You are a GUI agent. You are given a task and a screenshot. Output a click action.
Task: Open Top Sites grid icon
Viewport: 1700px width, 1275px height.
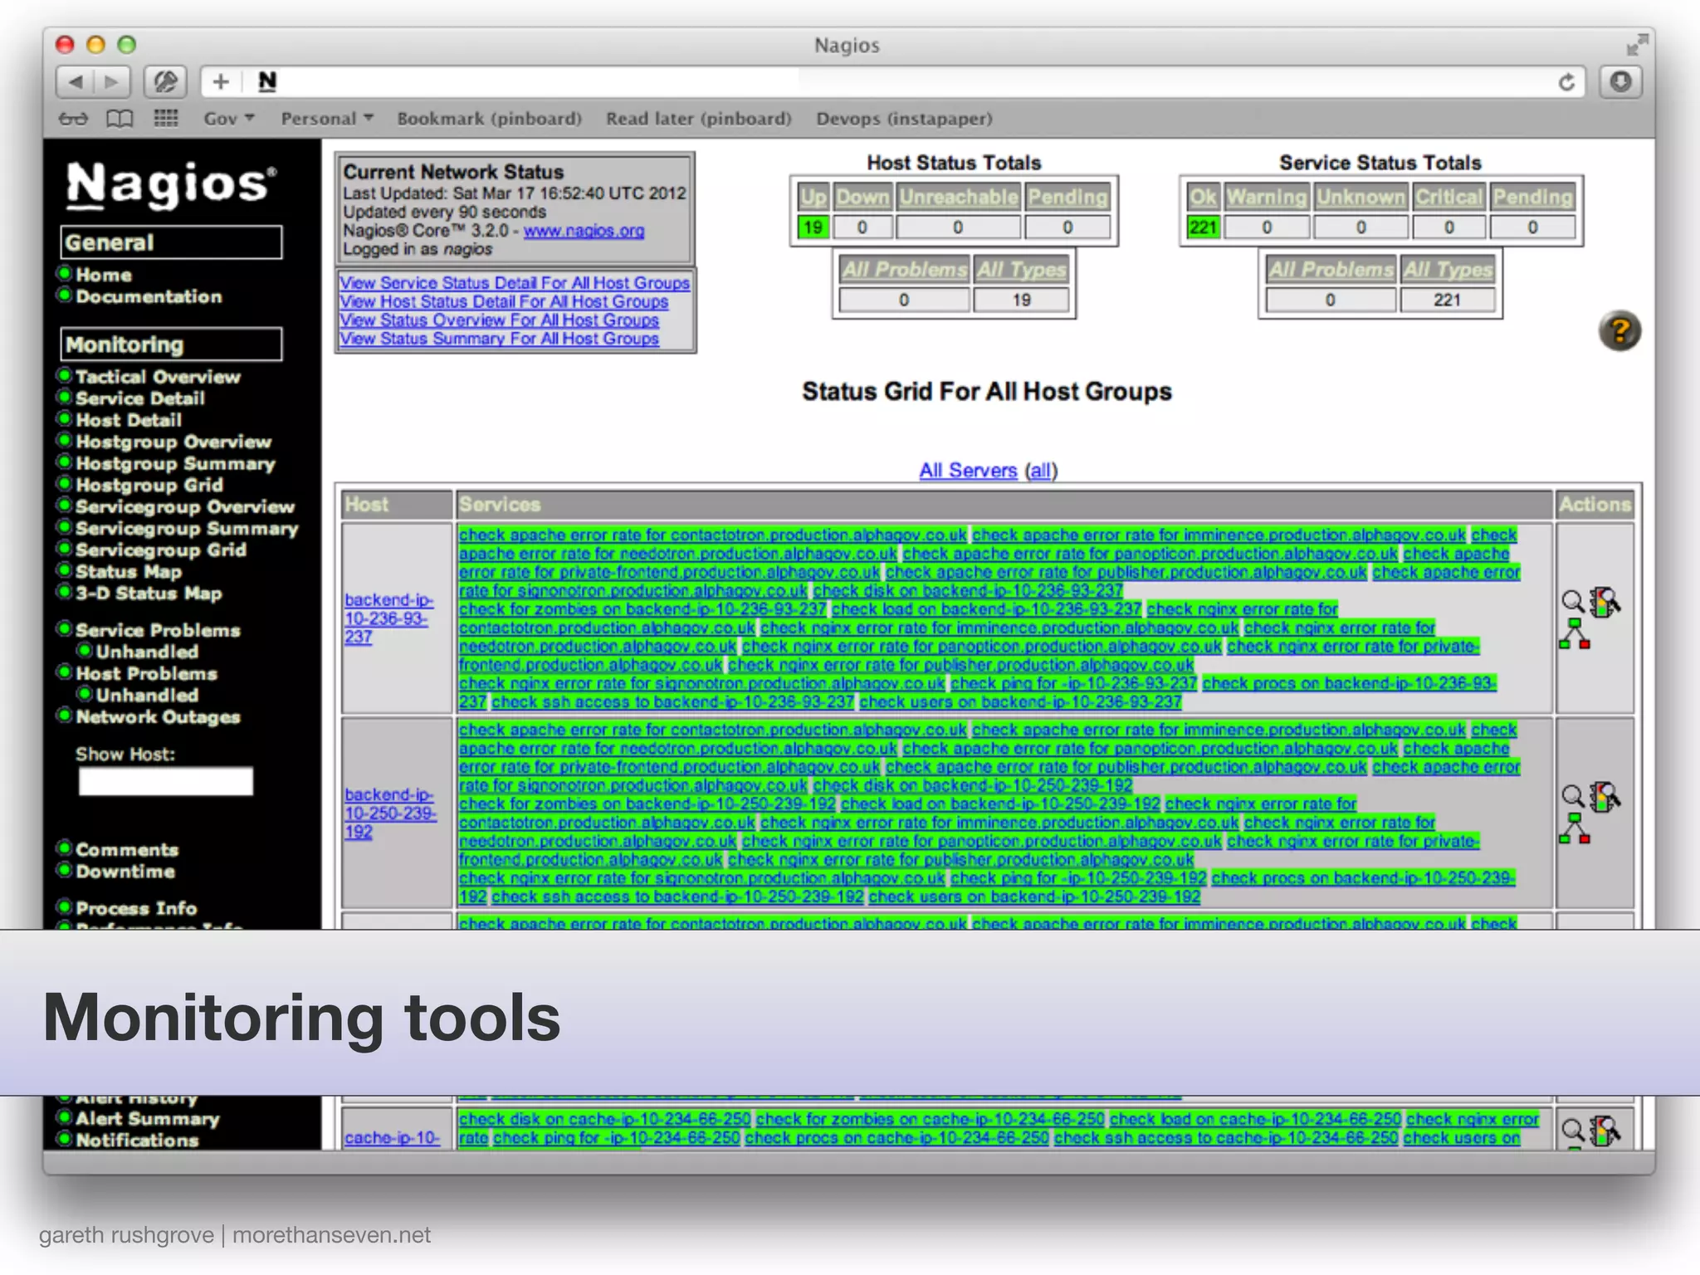[166, 119]
